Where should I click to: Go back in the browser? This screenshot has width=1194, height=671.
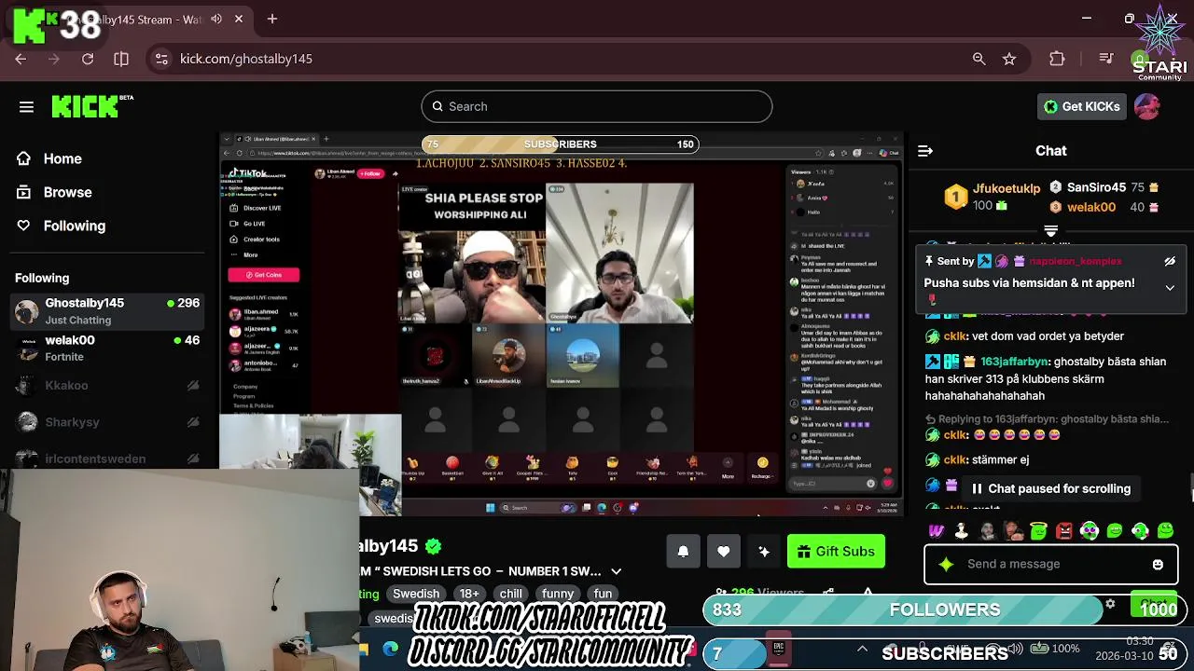[21, 59]
